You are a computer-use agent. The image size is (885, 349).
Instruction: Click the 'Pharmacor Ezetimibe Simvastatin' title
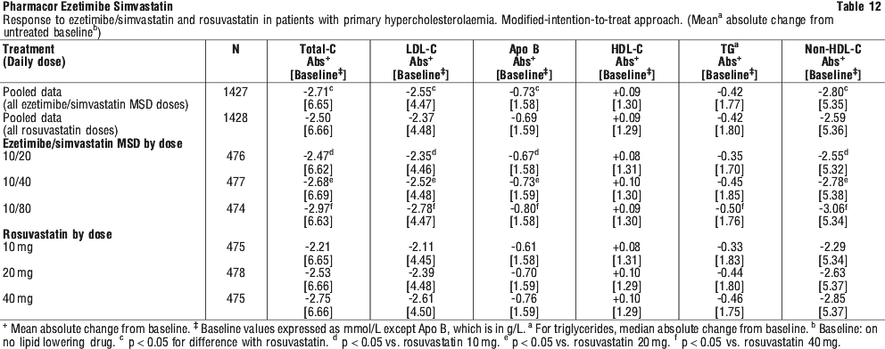(x=88, y=6)
